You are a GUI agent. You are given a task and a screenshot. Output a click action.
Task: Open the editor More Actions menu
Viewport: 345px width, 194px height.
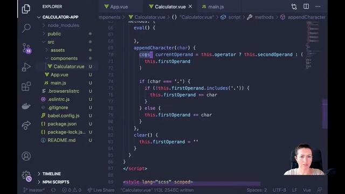(318, 6)
